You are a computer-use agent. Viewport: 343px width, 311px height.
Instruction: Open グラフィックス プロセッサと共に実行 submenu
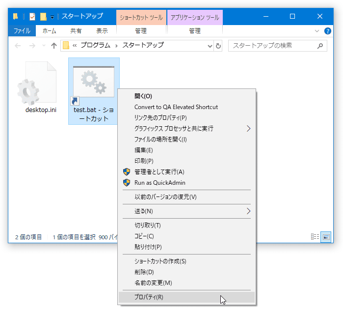coord(186,129)
